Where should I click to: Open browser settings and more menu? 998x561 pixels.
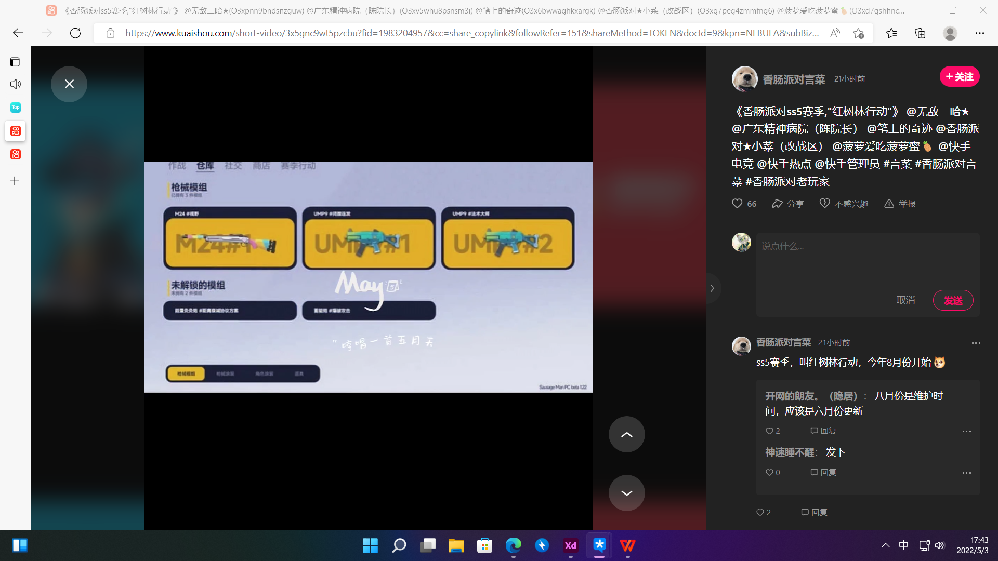point(980,33)
